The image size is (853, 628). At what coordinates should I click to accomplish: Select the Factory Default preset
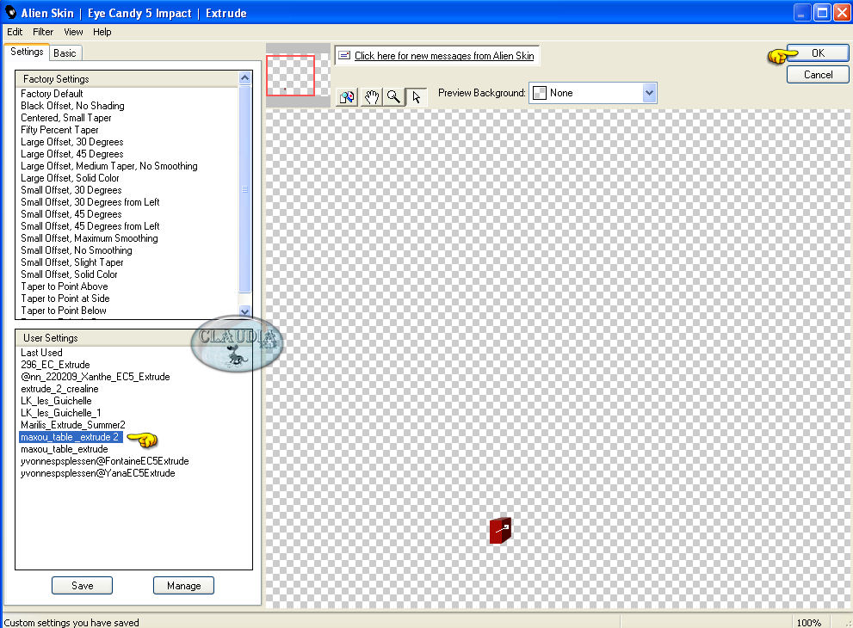tap(52, 94)
